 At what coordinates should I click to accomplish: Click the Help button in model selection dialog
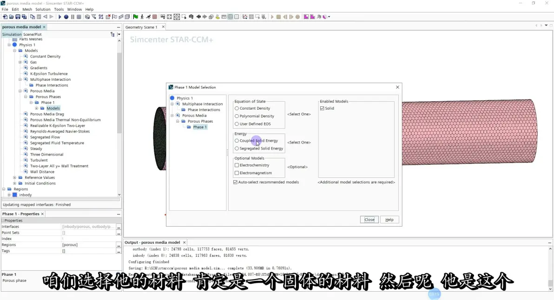(389, 220)
